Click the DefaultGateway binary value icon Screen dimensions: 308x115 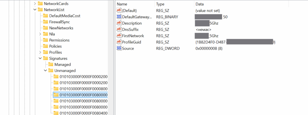click(x=119, y=17)
